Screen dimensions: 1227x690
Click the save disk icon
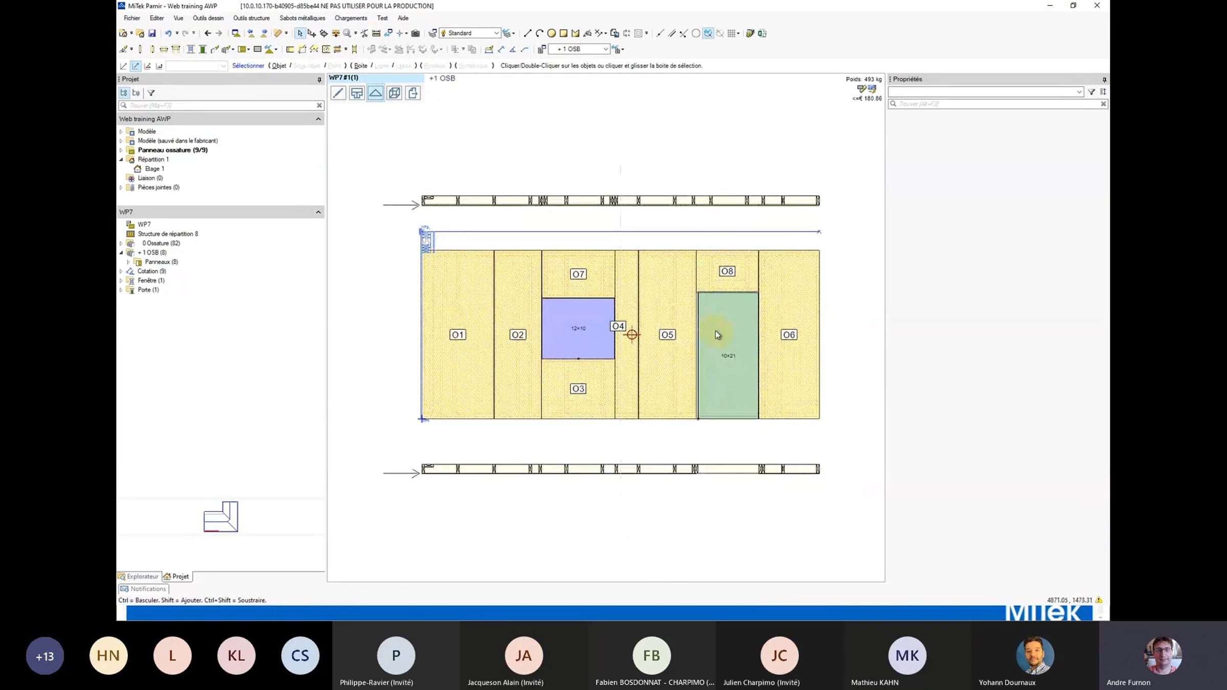[x=152, y=33]
